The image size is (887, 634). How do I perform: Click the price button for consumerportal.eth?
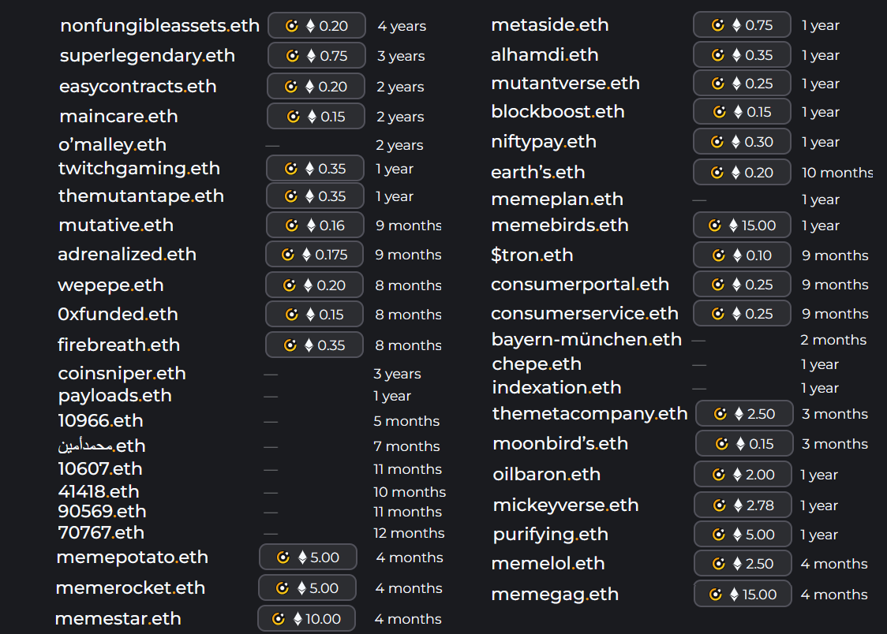tap(742, 284)
